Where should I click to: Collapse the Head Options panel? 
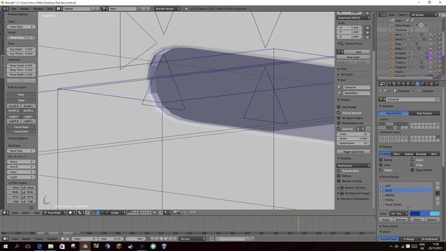point(17,14)
